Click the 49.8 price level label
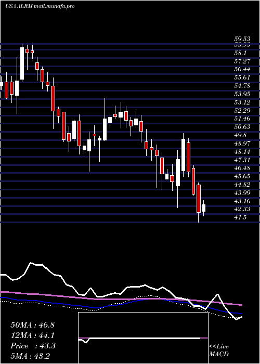 pos(241,135)
